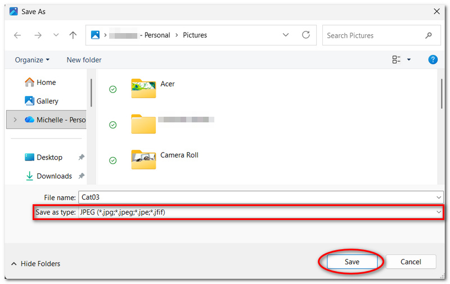
Task: Click the navigation pane scrollbar
Action: click(91, 93)
